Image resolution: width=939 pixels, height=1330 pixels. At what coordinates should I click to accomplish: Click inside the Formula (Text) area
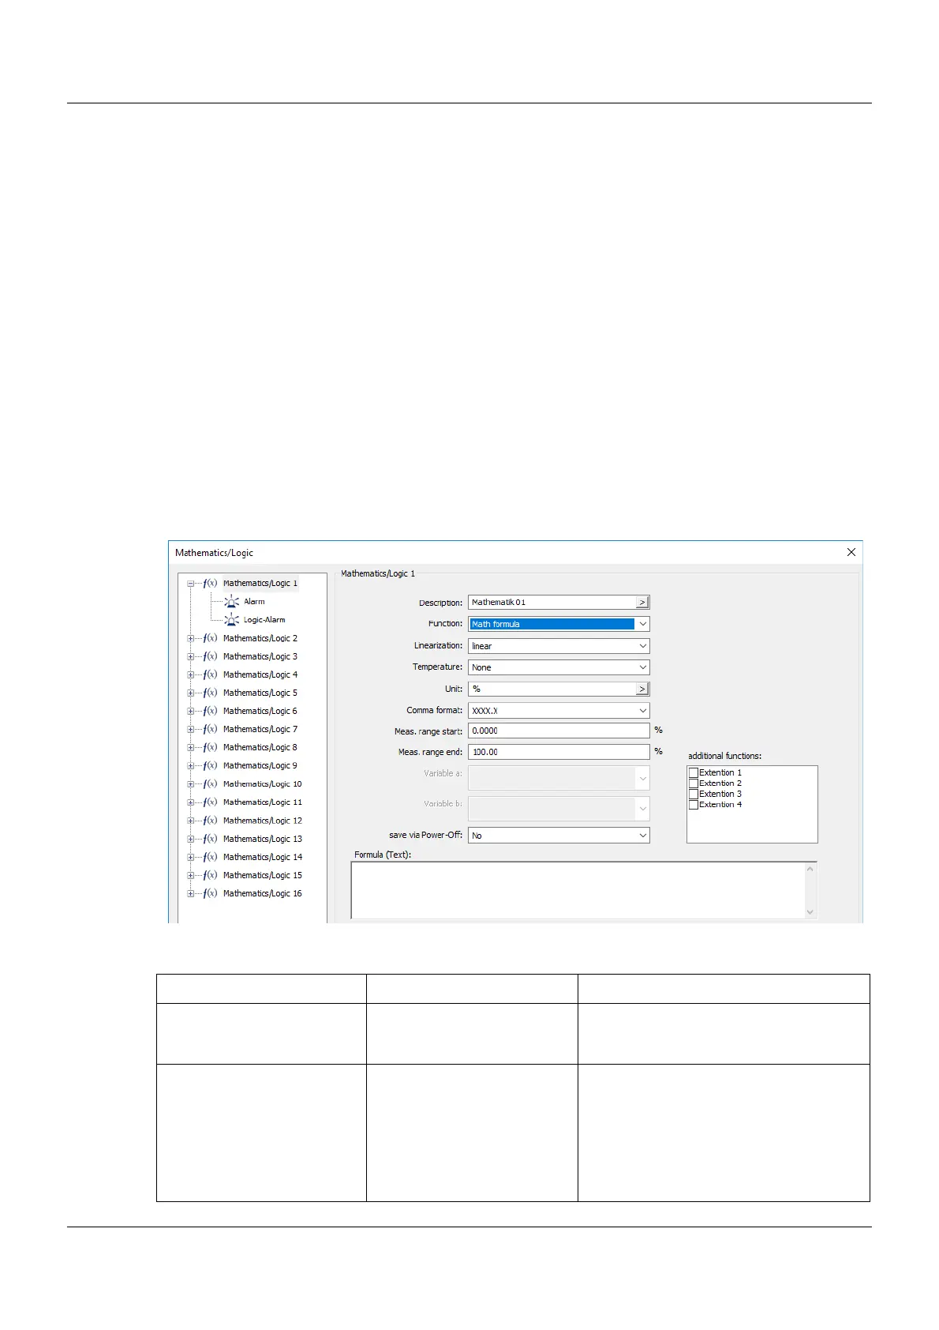[578, 890]
